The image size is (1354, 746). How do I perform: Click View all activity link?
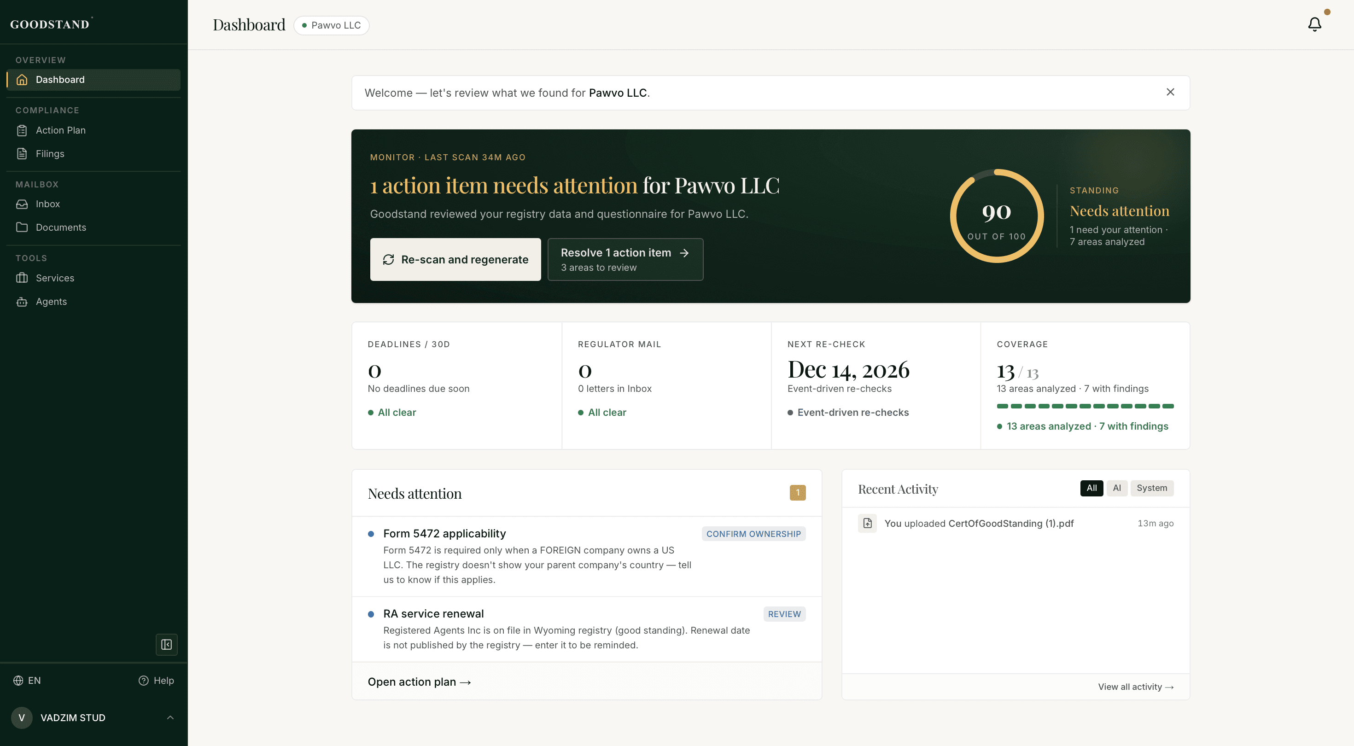[x=1135, y=687]
